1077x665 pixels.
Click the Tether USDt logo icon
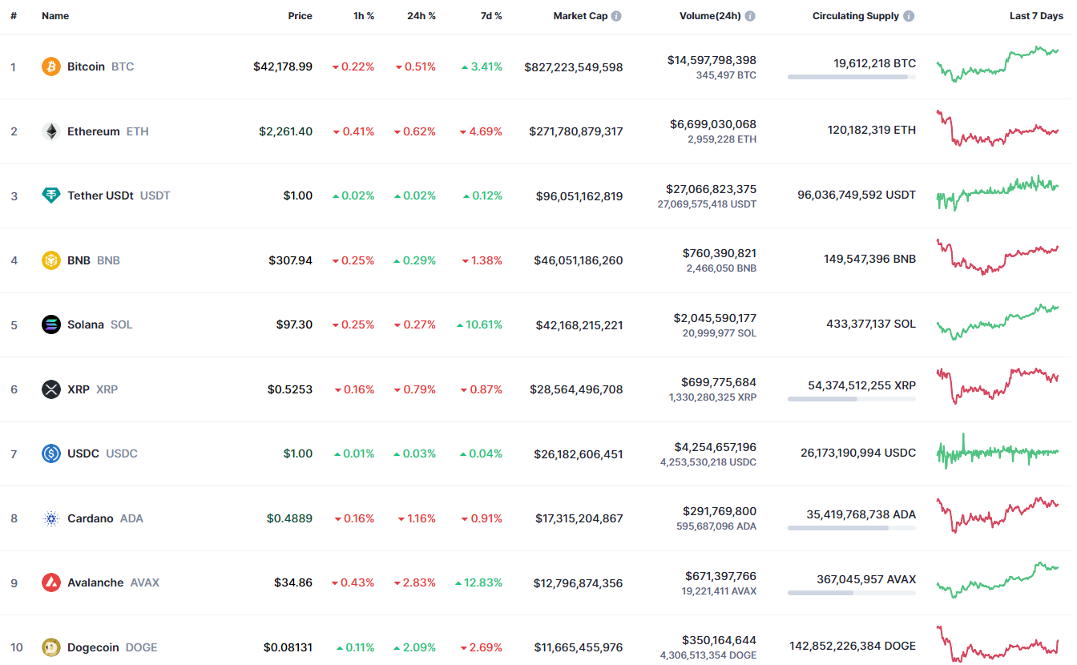(51, 195)
